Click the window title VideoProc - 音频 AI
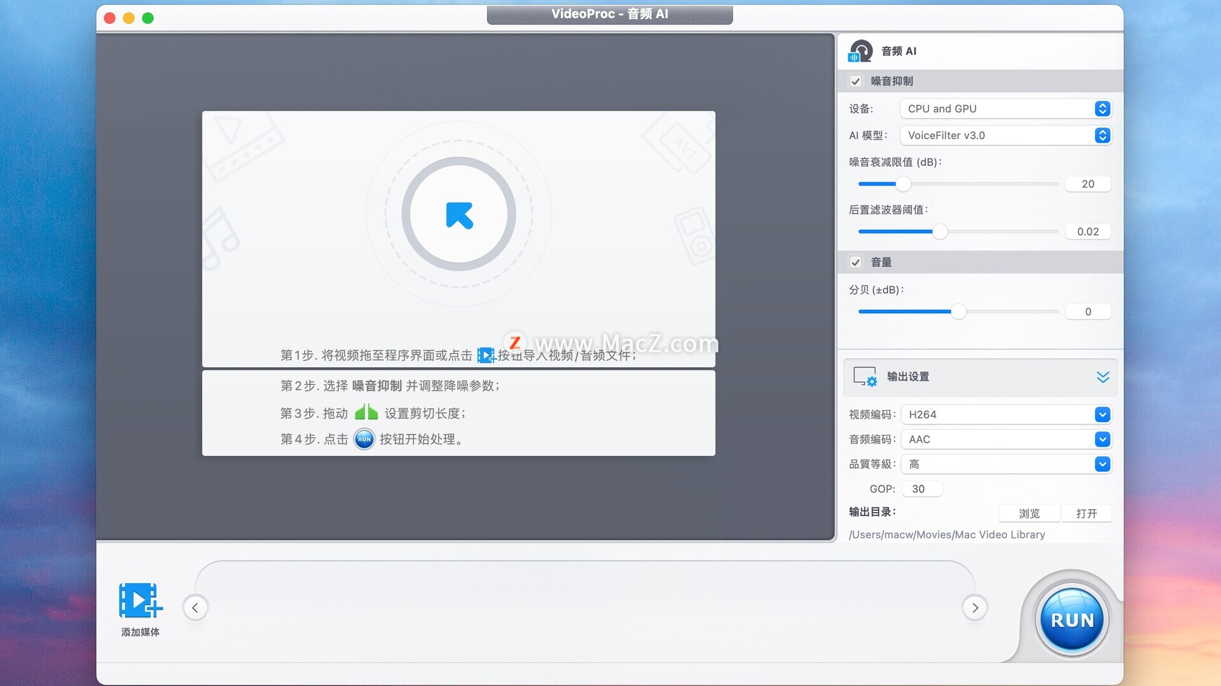The height and width of the screenshot is (686, 1221). point(610,14)
